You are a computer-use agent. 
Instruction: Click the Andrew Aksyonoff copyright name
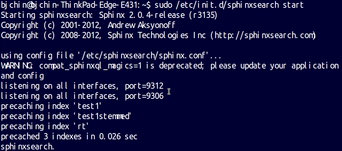[x=141, y=25]
